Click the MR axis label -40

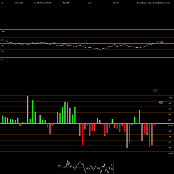[170, 137]
